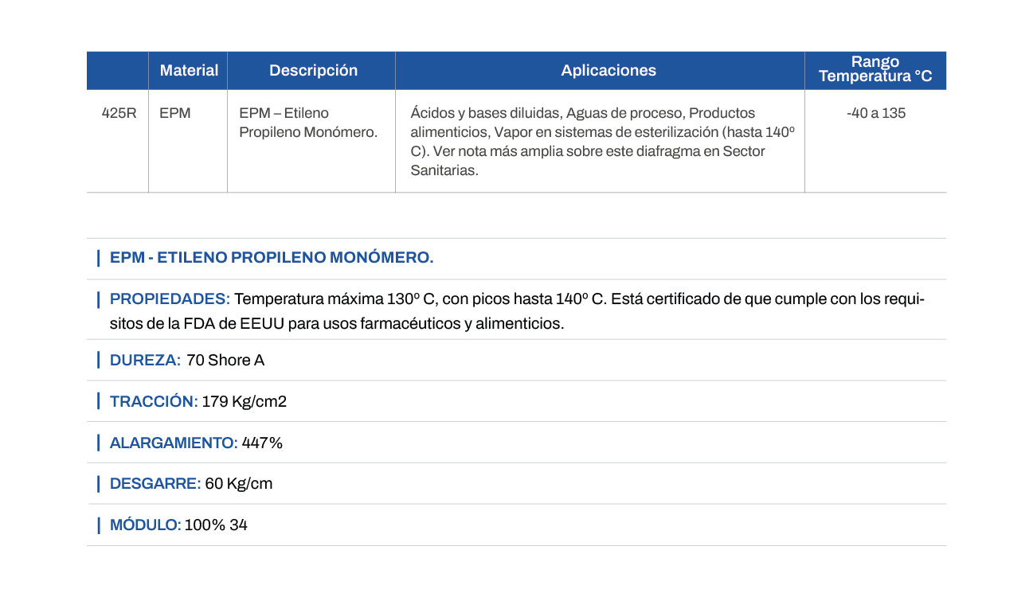Image resolution: width=1033 pixels, height=601 pixels.
Task: Click the MÓDULO label
Action: point(146,525)
